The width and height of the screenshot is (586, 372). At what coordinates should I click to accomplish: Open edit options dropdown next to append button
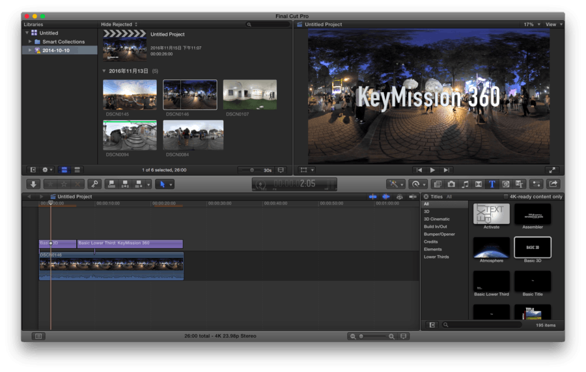[148, 184]
